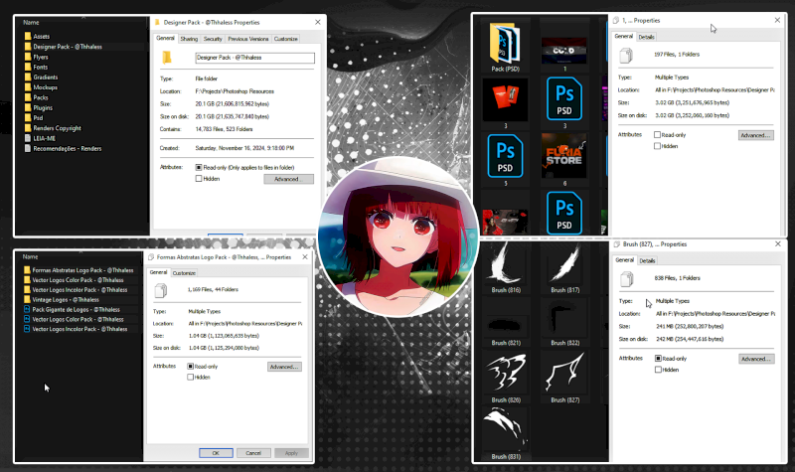Click the Designer Pack folder name field

[254, 59]
